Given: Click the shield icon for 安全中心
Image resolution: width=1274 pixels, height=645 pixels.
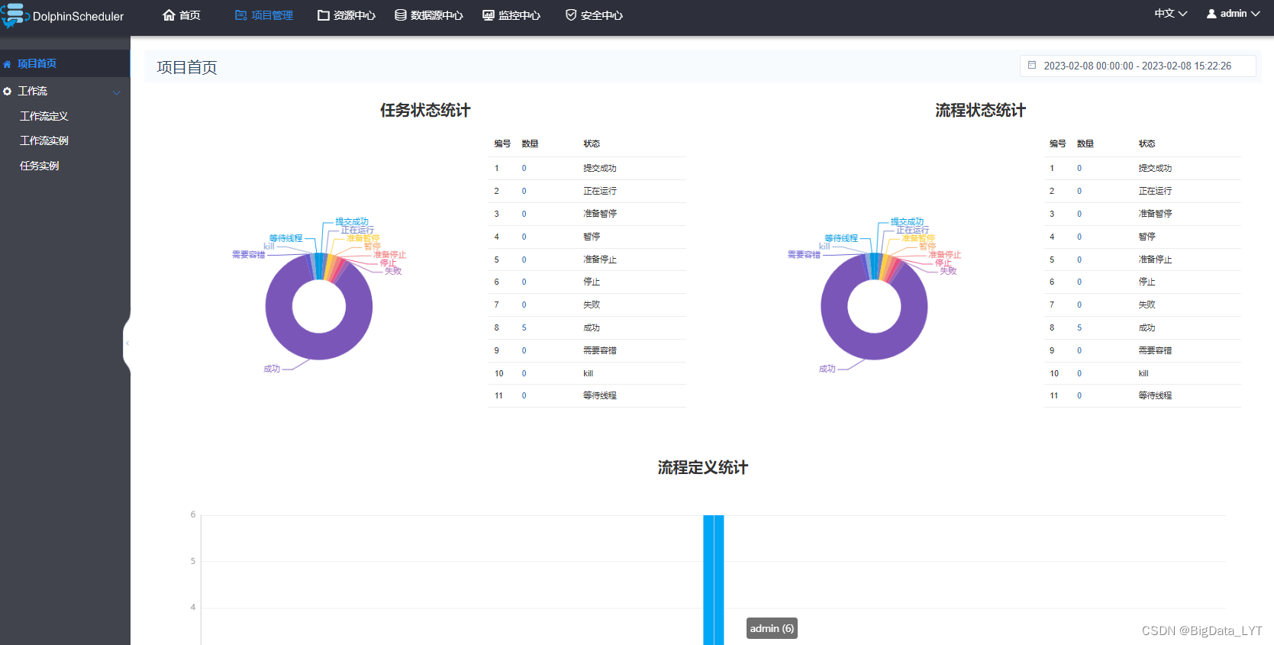Looking at the screenshot, I should (x=571, y=15).
